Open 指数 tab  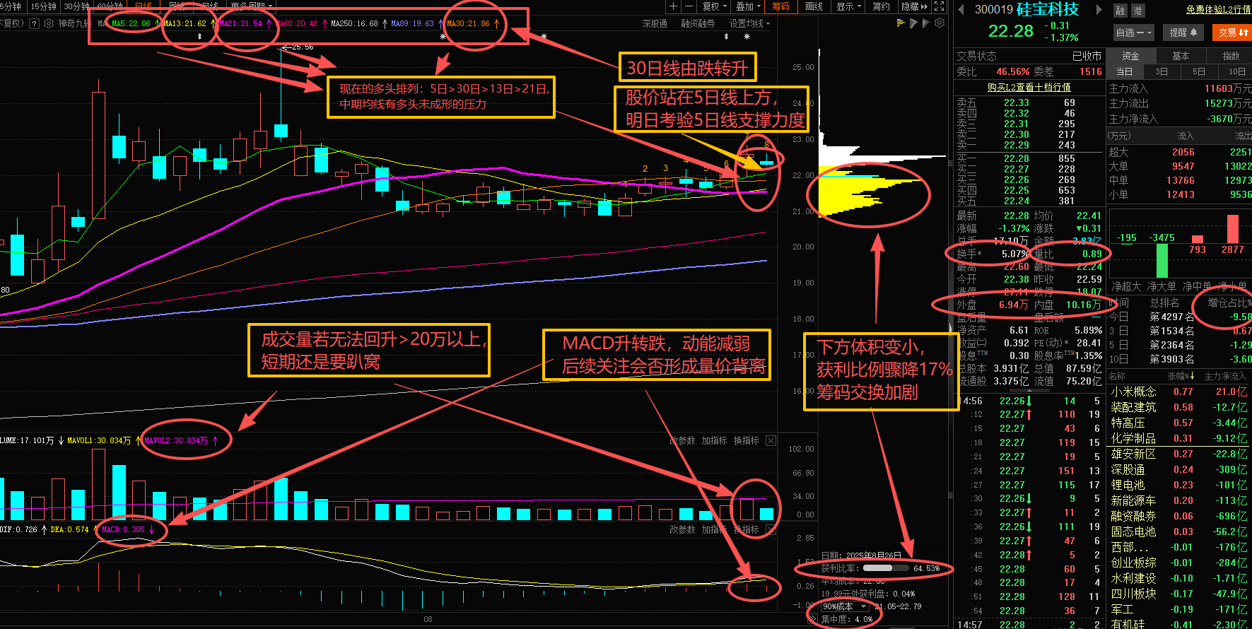point(1231,56)
